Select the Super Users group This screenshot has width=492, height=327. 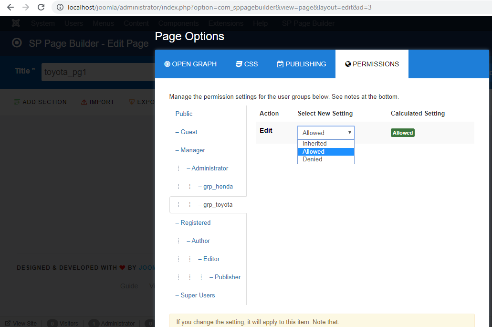click(198, 295)
